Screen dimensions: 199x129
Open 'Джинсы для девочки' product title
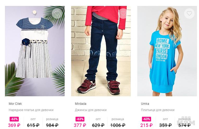pyautogui.click(x=91, y=110)
